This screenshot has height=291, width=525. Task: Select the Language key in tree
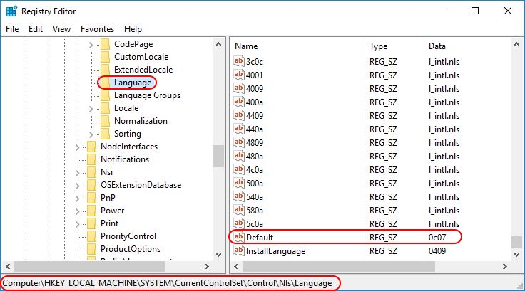tap(133, 83)
